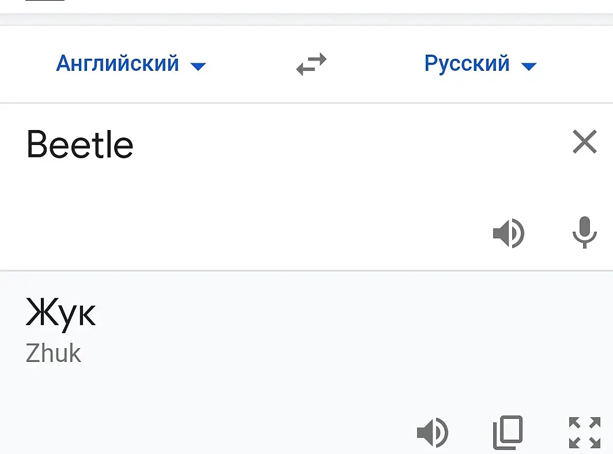This screenshot has width=613, height=454.
Task: Clear the entered text with X
Action: (584, 142)
